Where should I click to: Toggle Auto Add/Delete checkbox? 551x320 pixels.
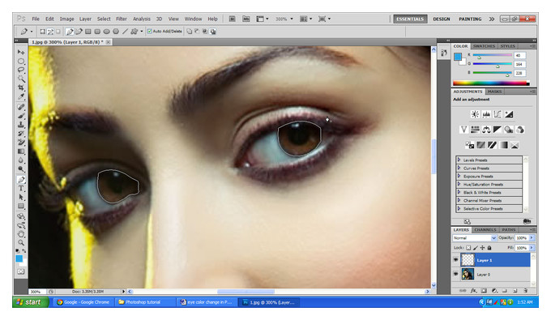[x=149, y=32]
